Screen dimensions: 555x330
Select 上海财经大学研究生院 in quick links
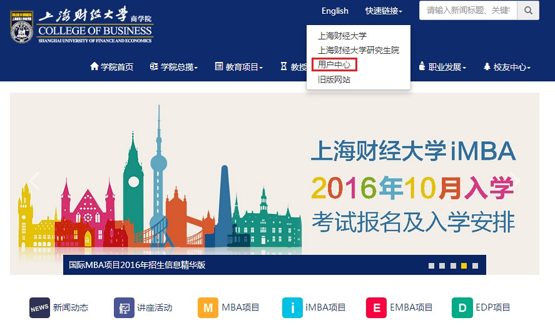click(358, 50)
